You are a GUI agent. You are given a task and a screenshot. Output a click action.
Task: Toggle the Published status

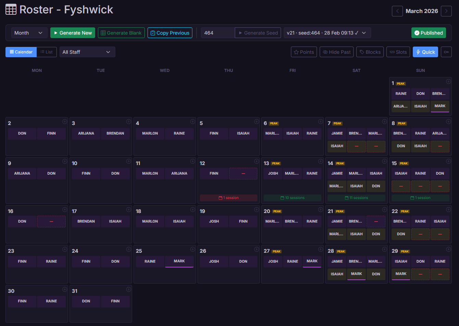[x=429, y=33]
